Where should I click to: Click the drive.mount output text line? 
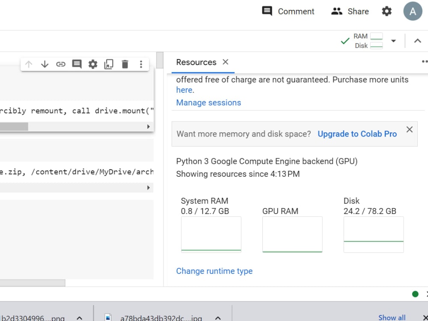click(77, 111)
